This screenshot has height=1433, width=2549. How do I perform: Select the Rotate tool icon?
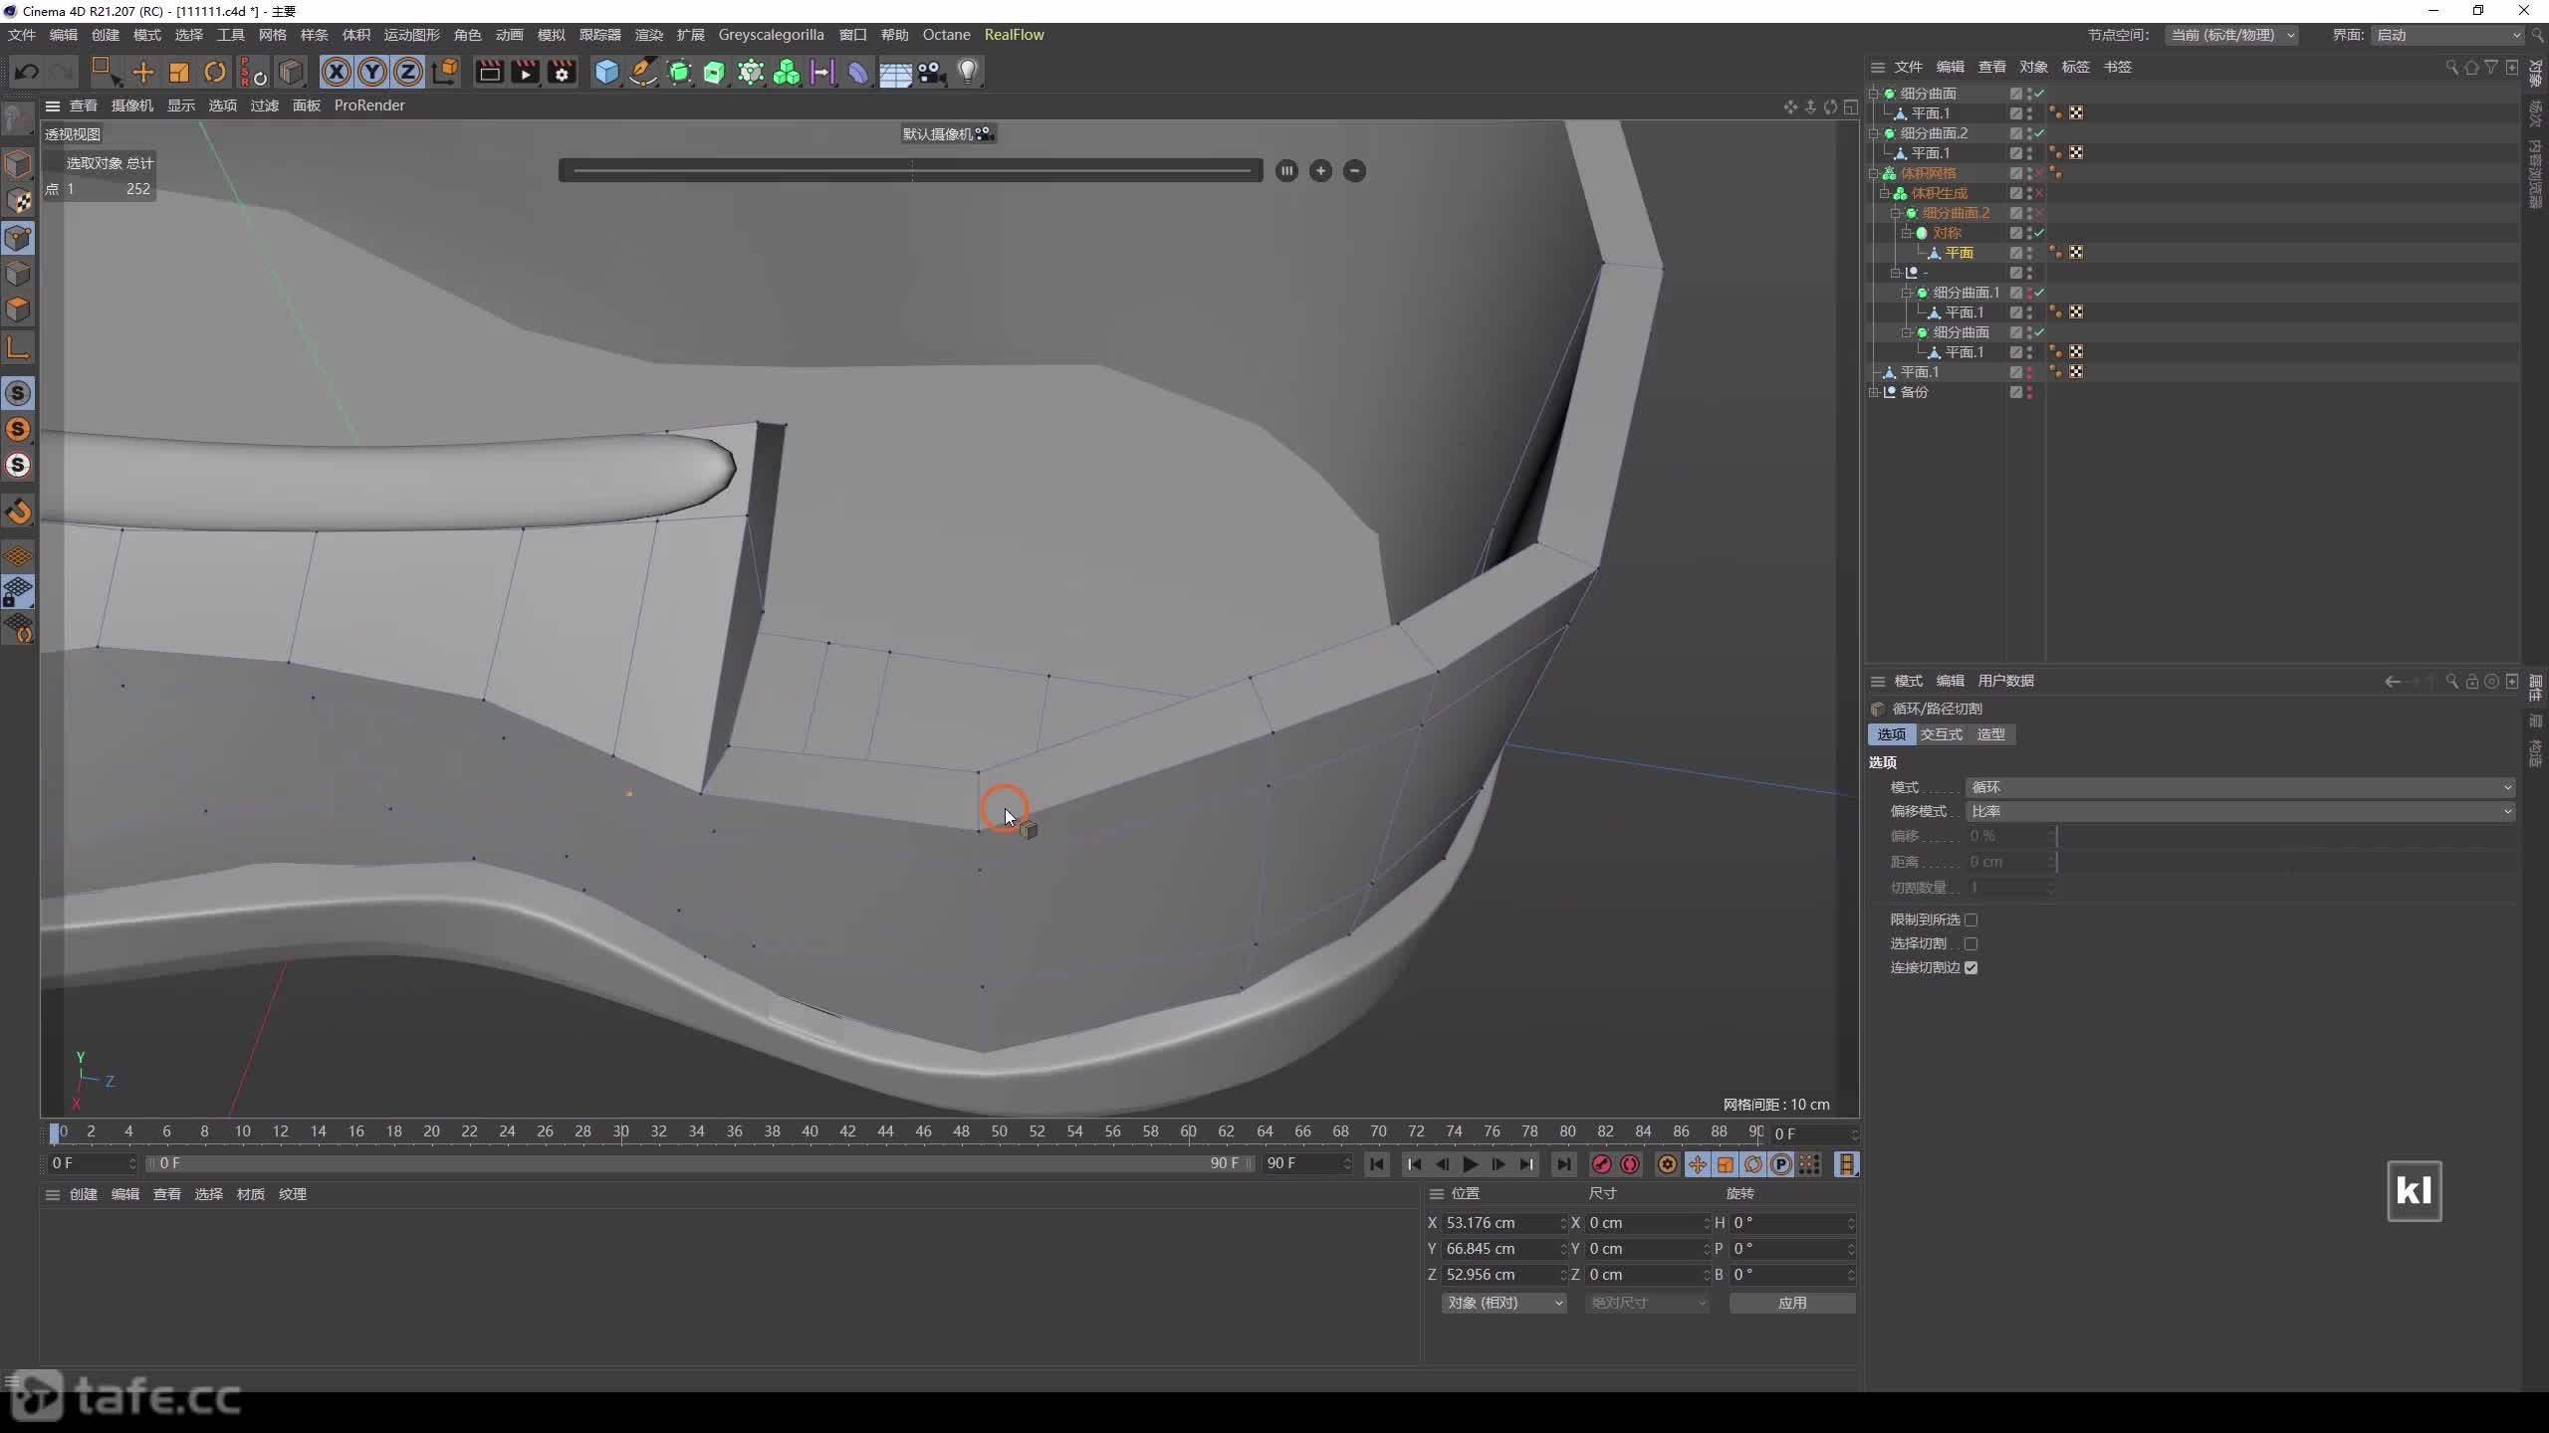215,72
